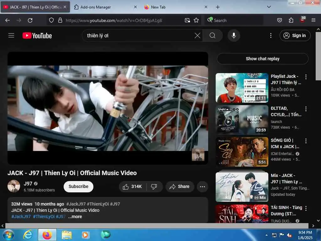
Task: Open the Windows Start button
Action: (8, 235)
